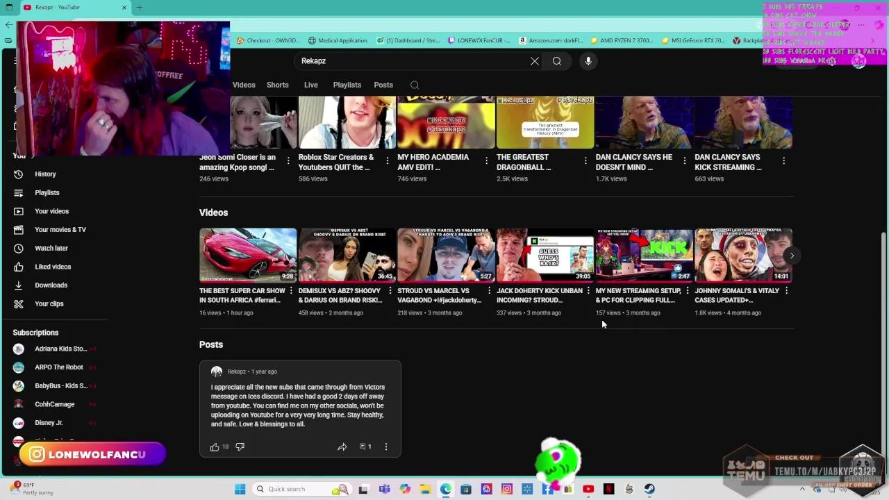Open Microsoft Edge from the taskbar
The height and width of the screenshot is (500, 889).
point(445,489)
